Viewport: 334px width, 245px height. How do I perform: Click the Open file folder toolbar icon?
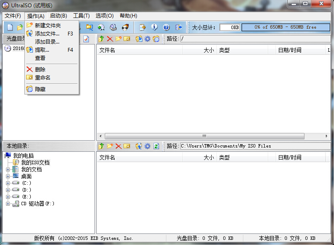(x=20, y=27)
